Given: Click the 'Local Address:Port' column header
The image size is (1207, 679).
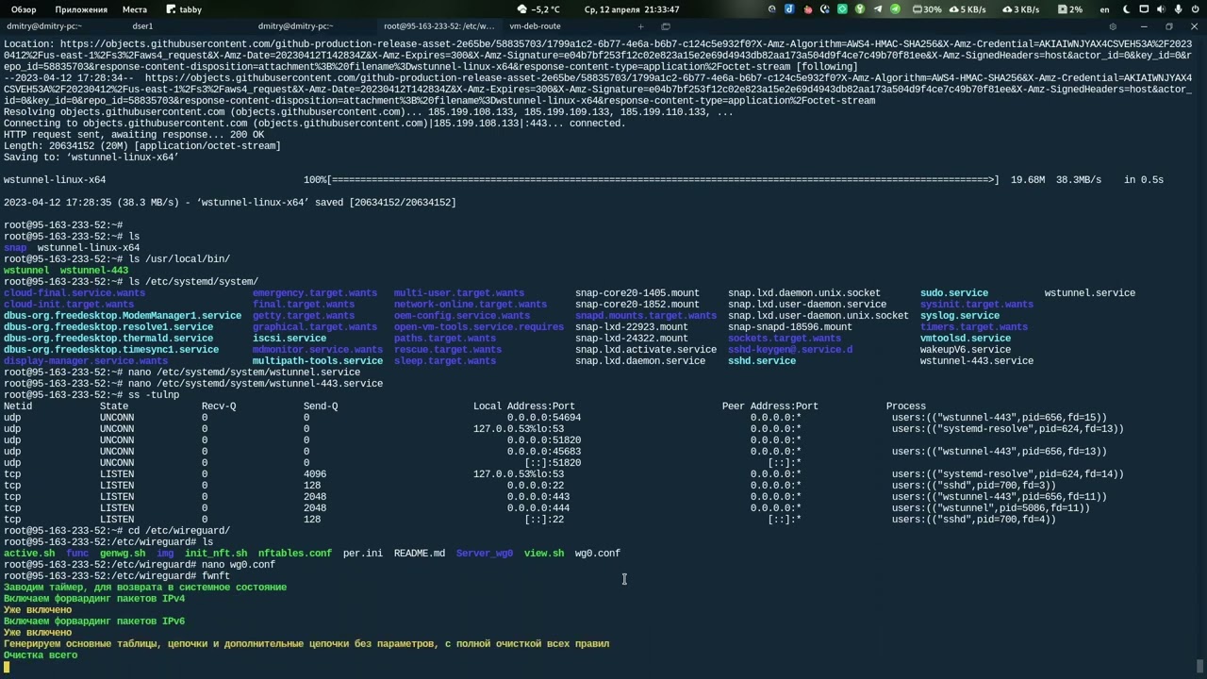Looking at the screenshot, I should (524, 406).
